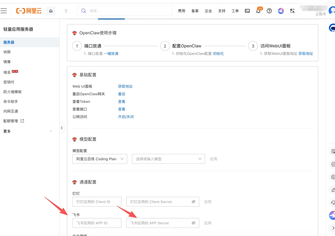Open the 选择或输入模型 dropdown

tap(168, 159)
